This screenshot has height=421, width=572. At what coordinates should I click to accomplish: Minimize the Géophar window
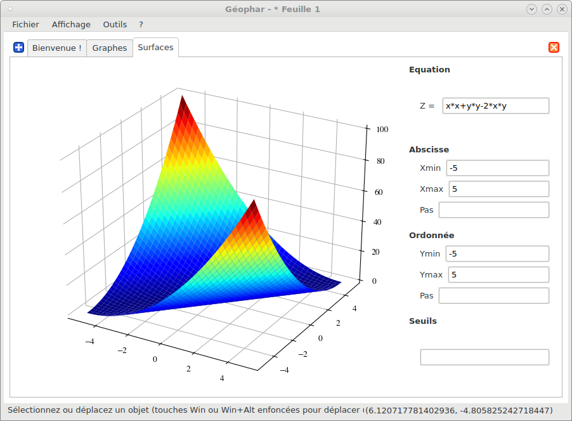pyautogui.click(x=531, y=9)
